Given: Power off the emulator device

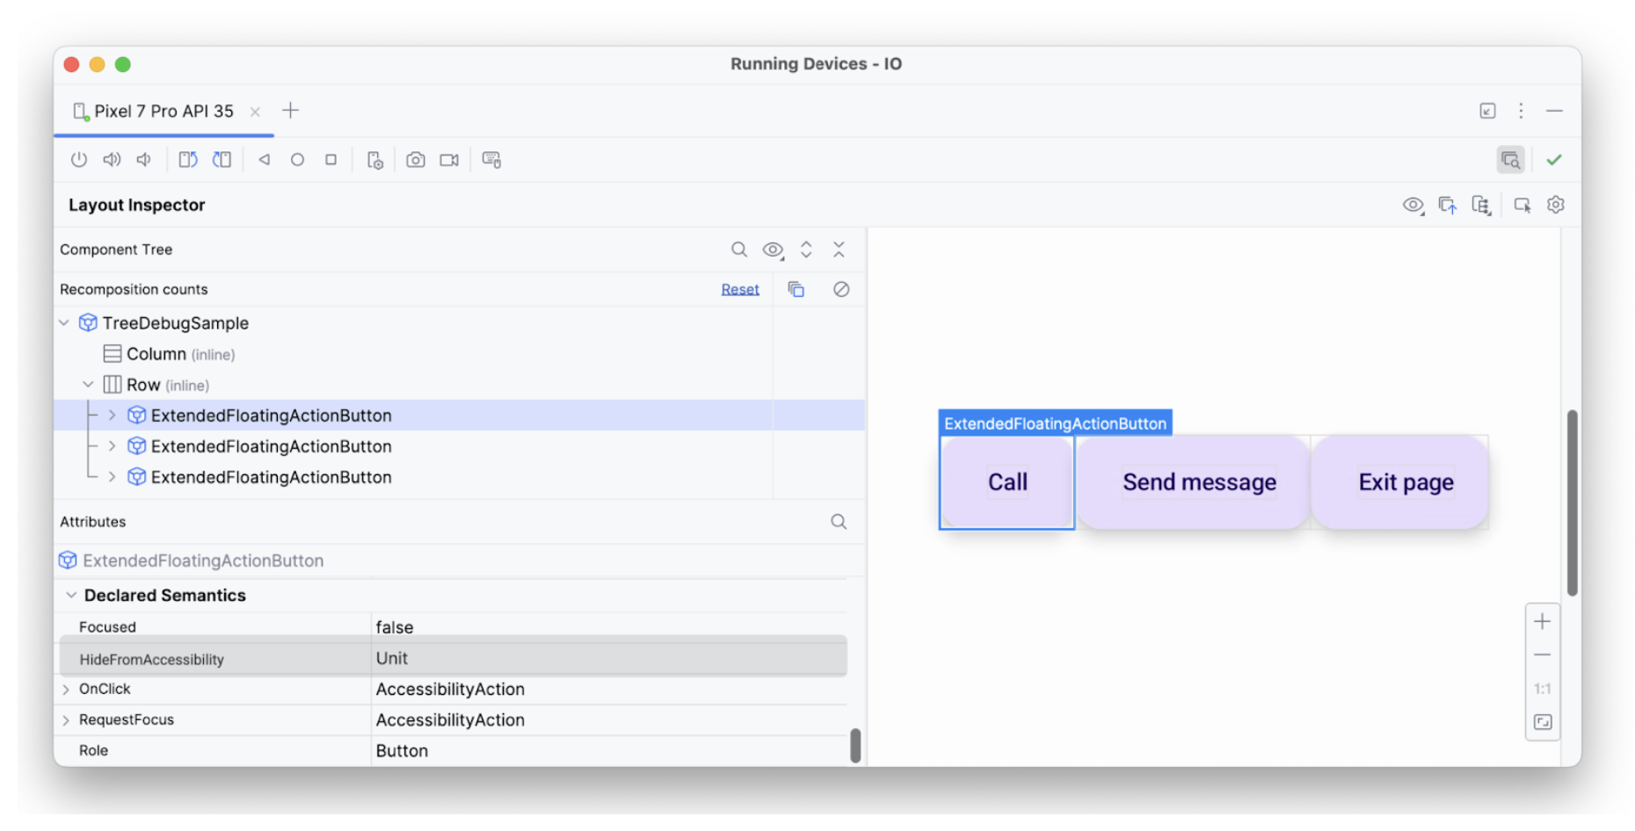Looking at the screenshot, I should tap(79, 159).
